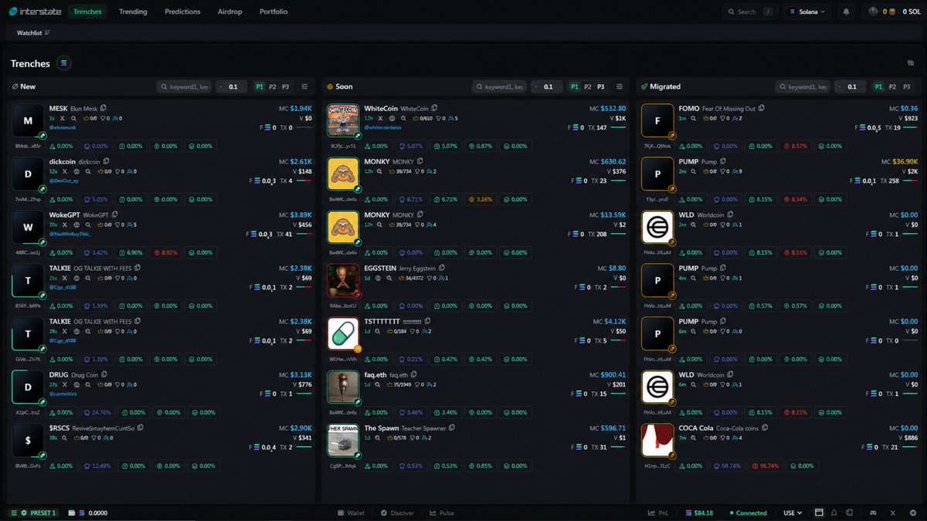Click the Solana chain icon next to Trenches heading

tap(64, 63)
